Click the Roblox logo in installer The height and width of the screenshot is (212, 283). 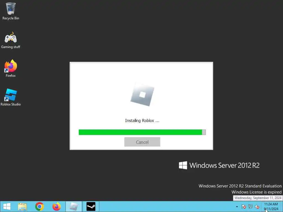(x=142, y=95)
